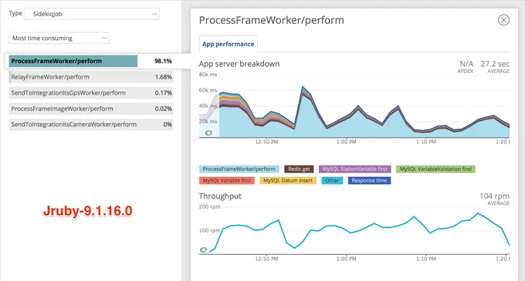
Task: Toggle MySQL VariableValidation find legend swatch
Action: [435, 169]
